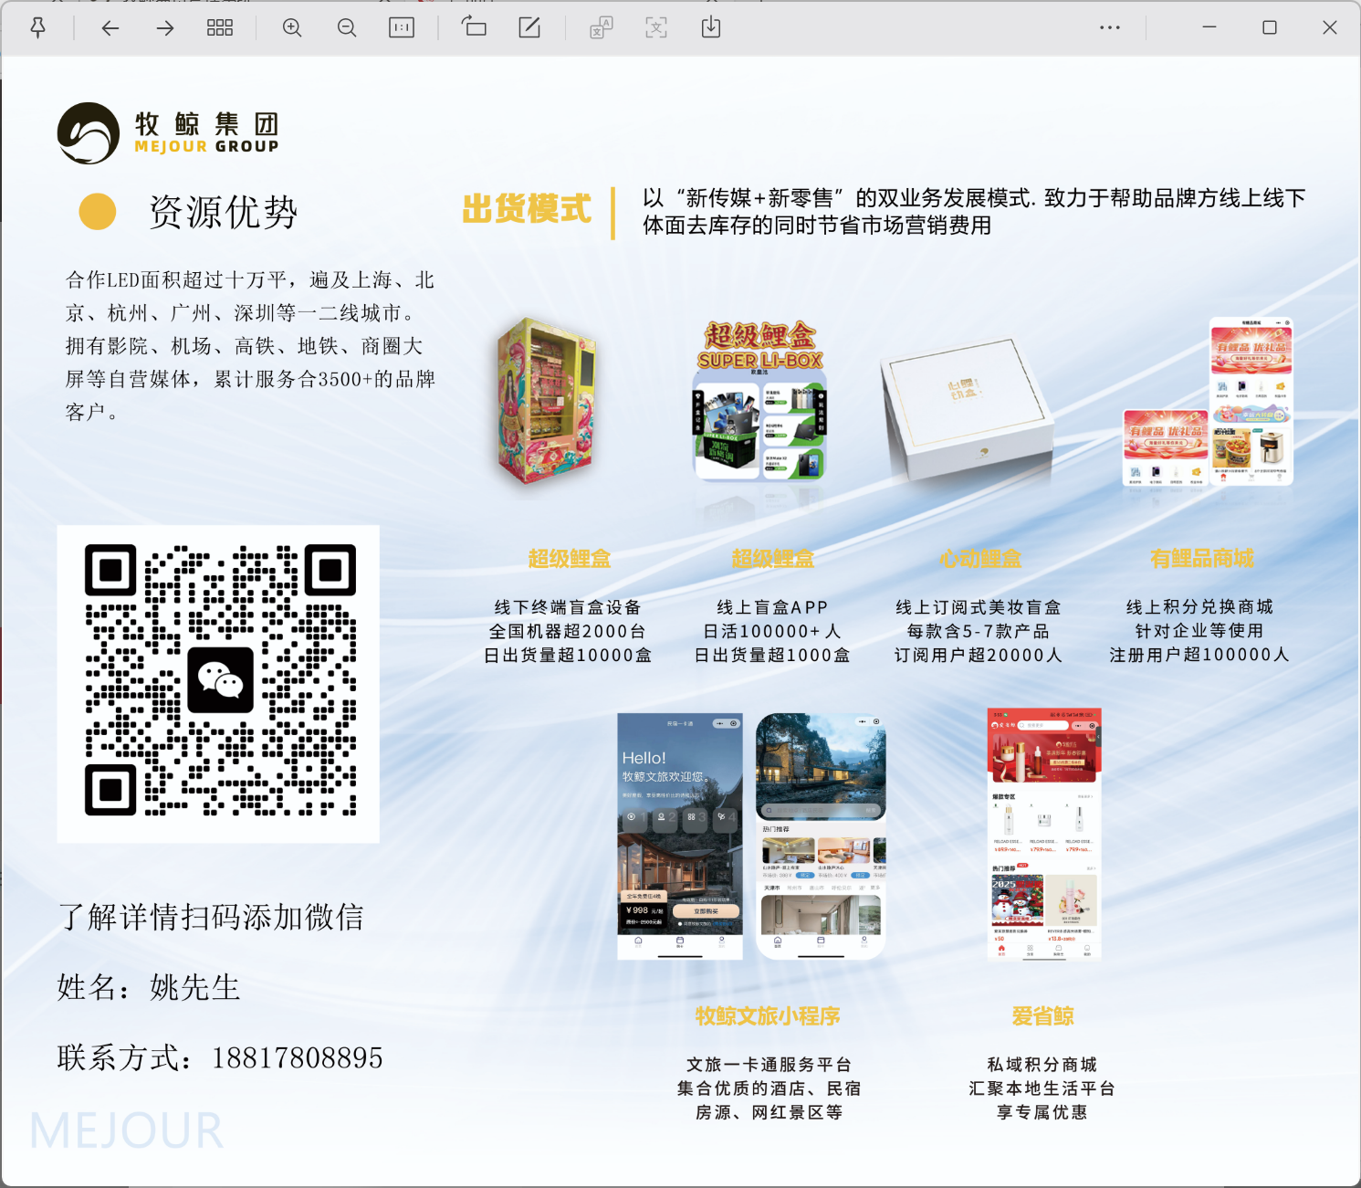Go to the previous image
Image resolution: width=1361 pixels, height=1188 pixels.
110,27
